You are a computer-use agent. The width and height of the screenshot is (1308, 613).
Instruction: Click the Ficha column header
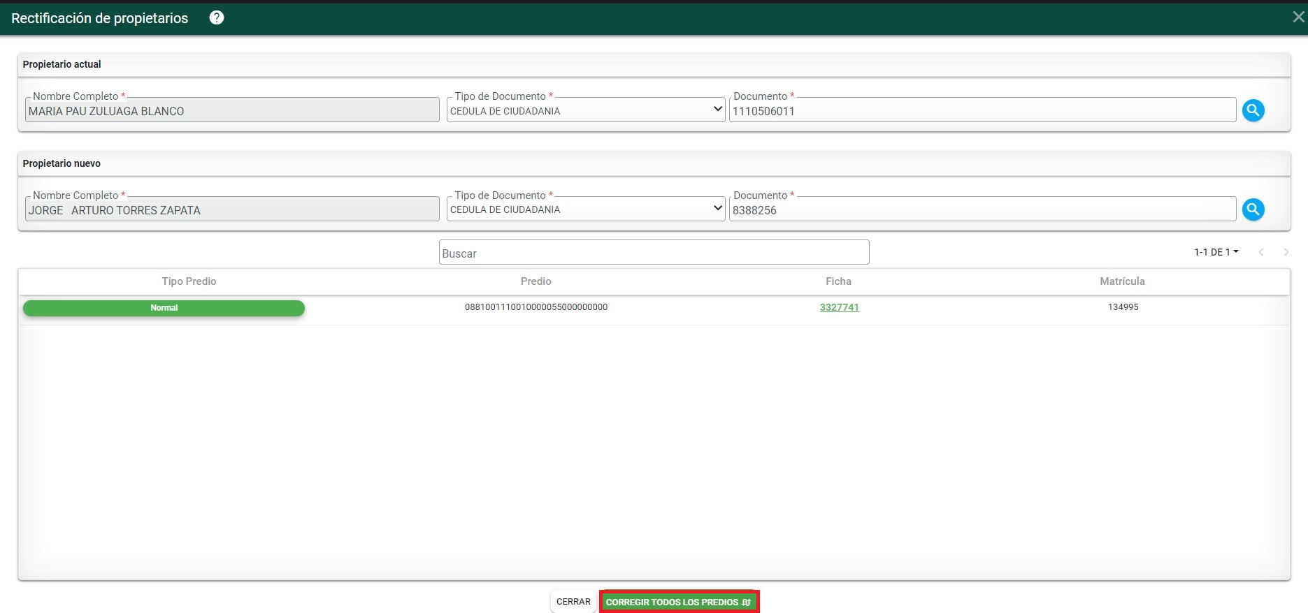(x=838, y=281)
